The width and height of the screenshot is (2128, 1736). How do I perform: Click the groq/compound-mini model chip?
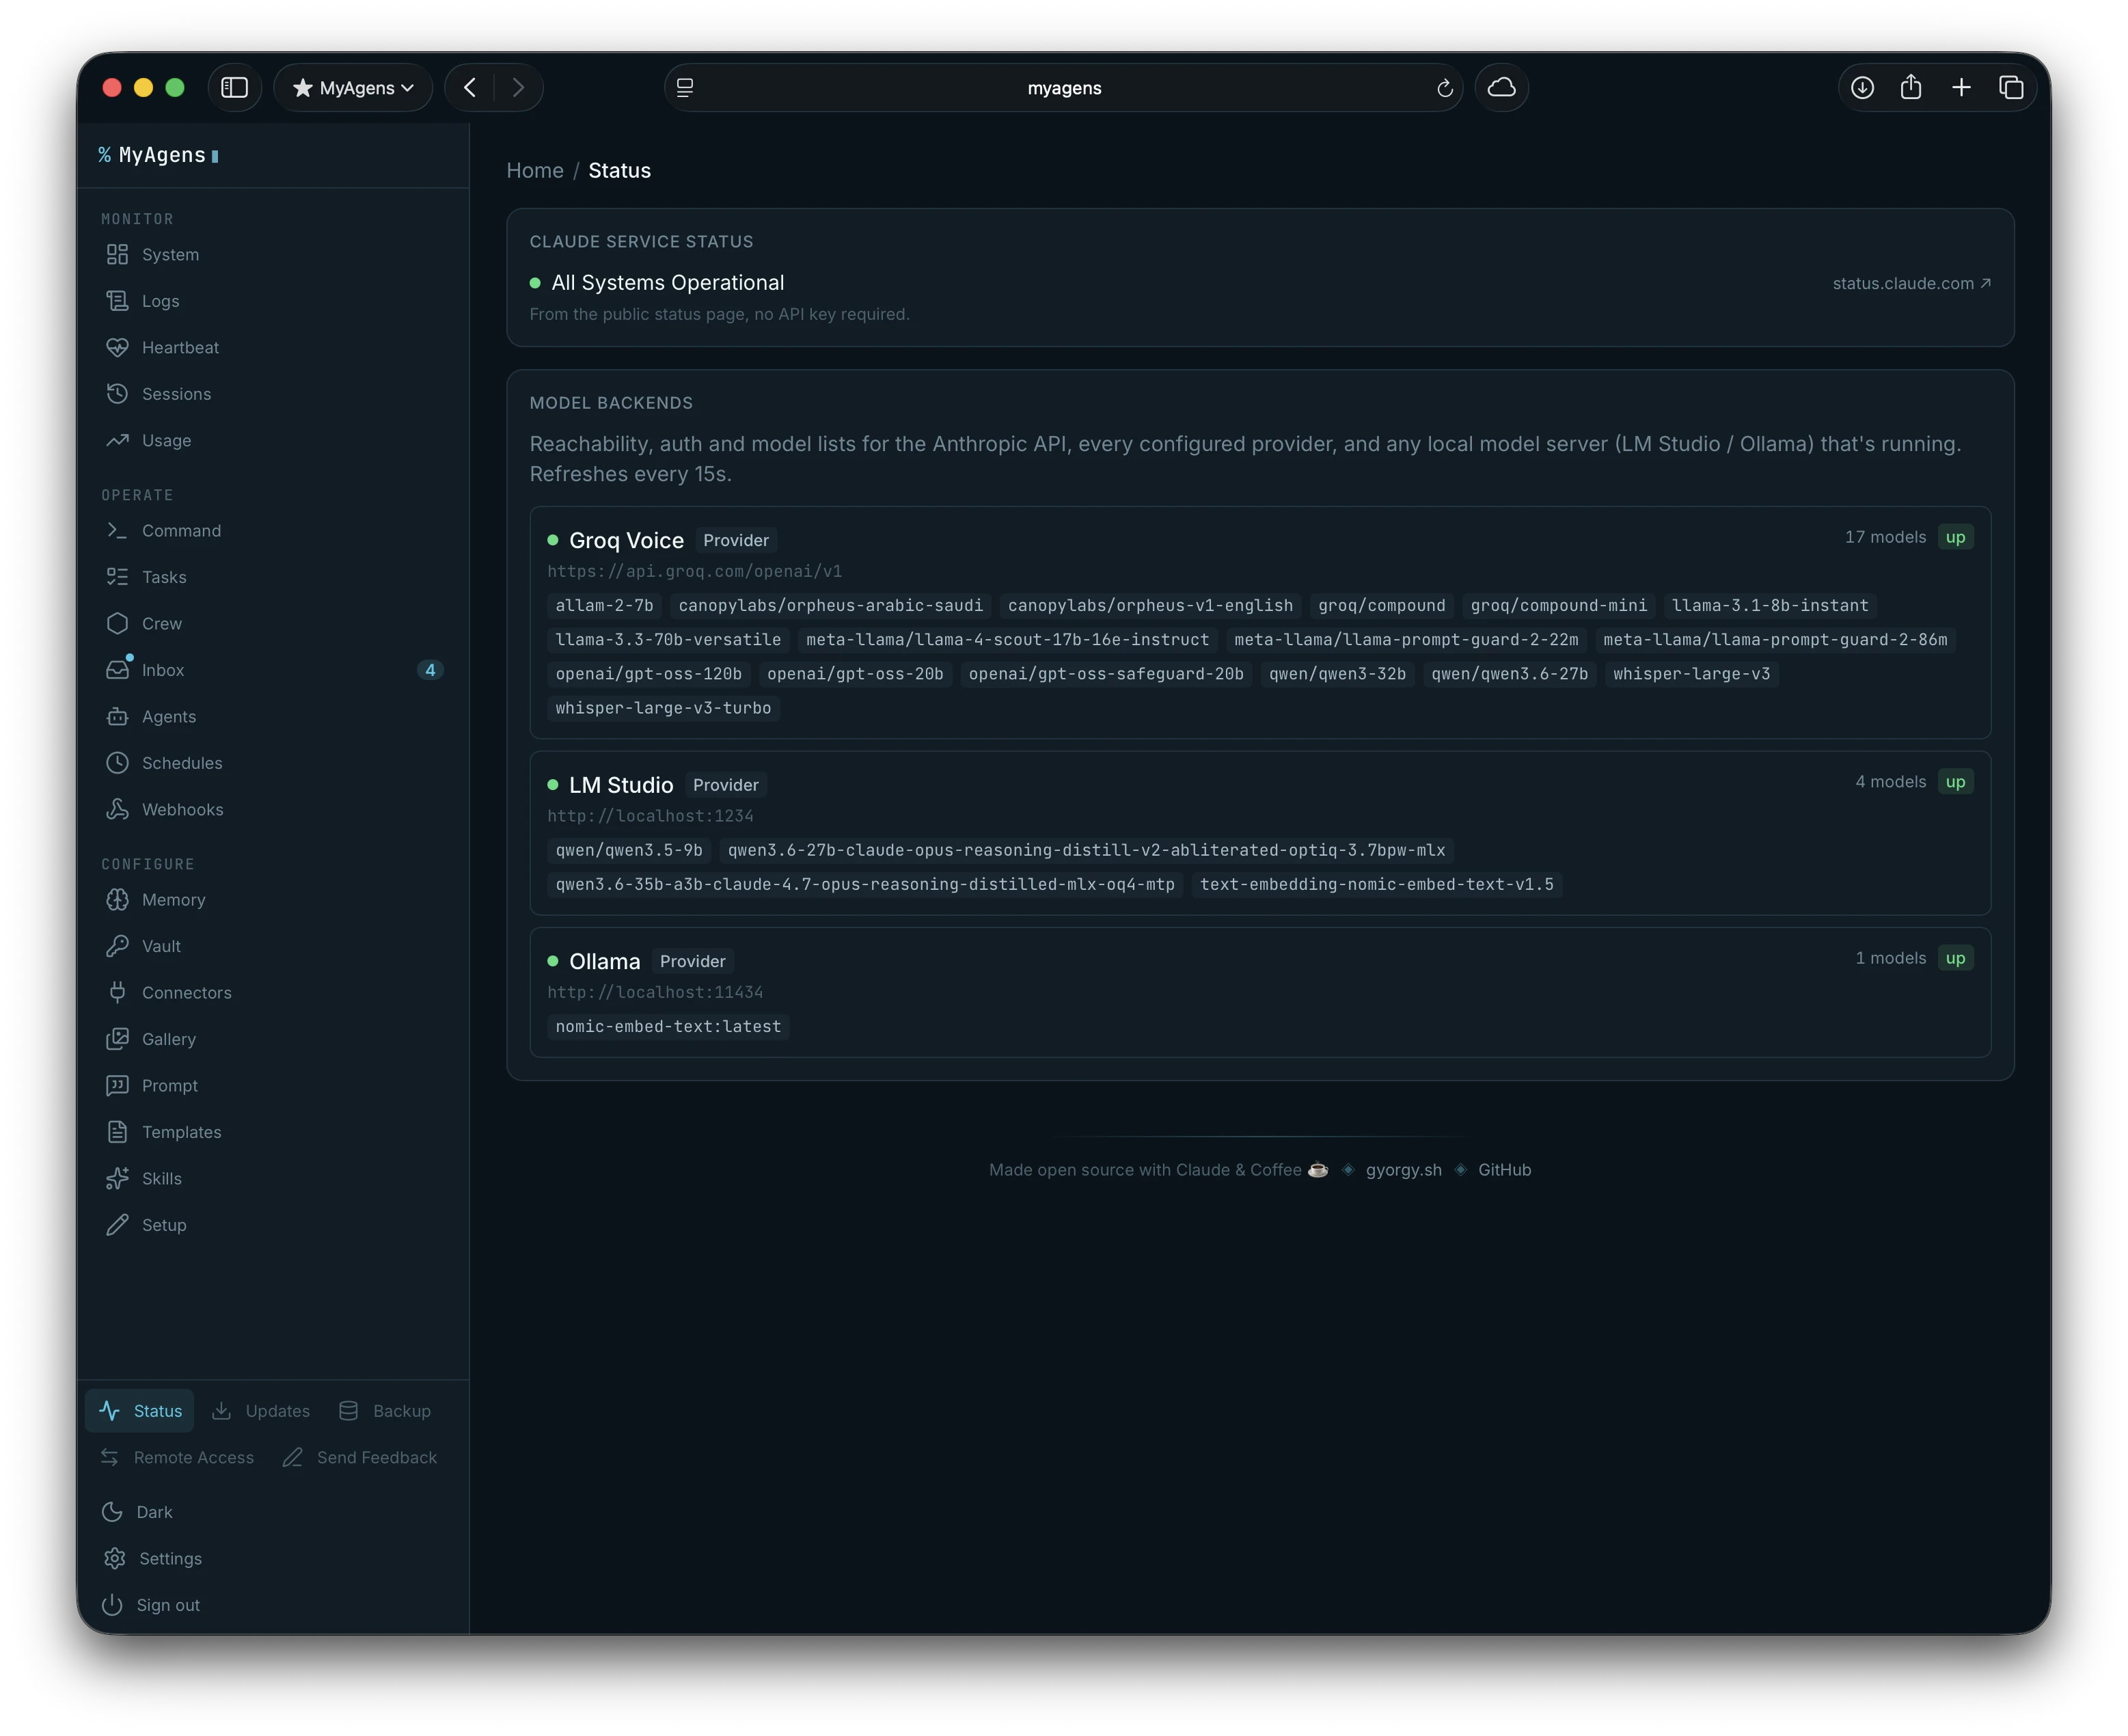(x=1558, y=606)
